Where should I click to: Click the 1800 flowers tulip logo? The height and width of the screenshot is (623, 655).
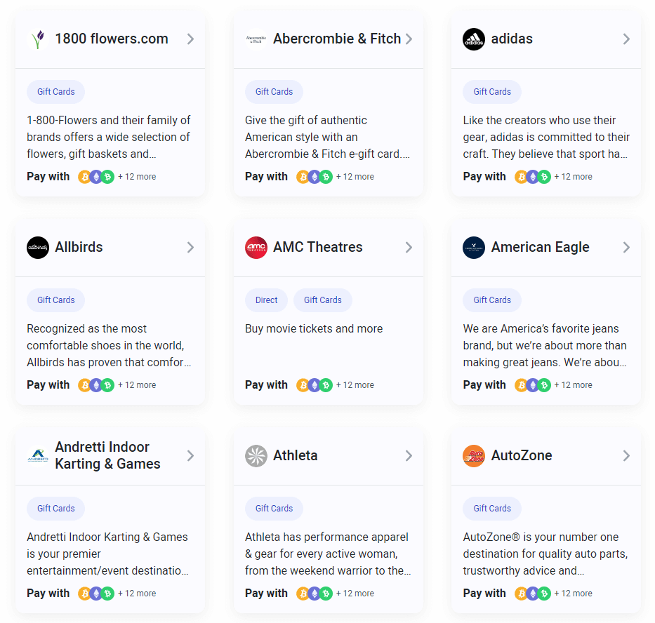(x=37, y=39)
